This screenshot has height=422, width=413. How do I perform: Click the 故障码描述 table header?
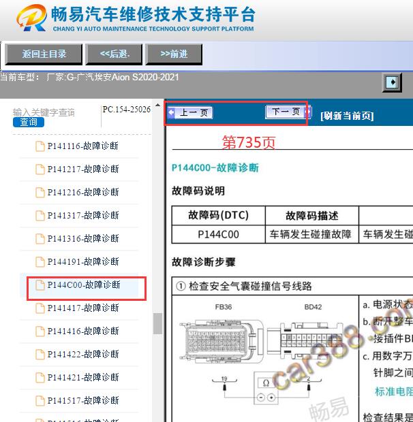[x=312, y=216]
